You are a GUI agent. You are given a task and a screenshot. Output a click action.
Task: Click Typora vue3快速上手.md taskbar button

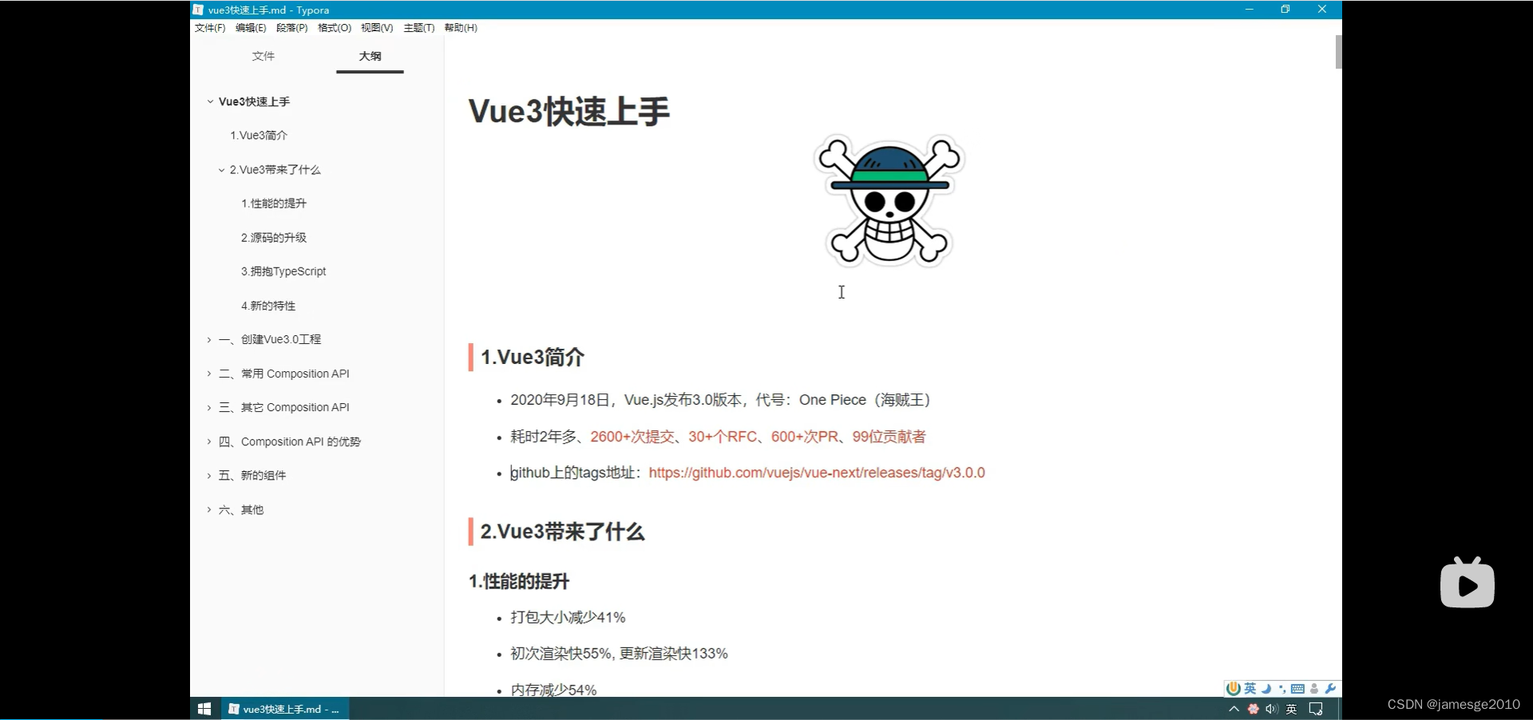[285, 709]
